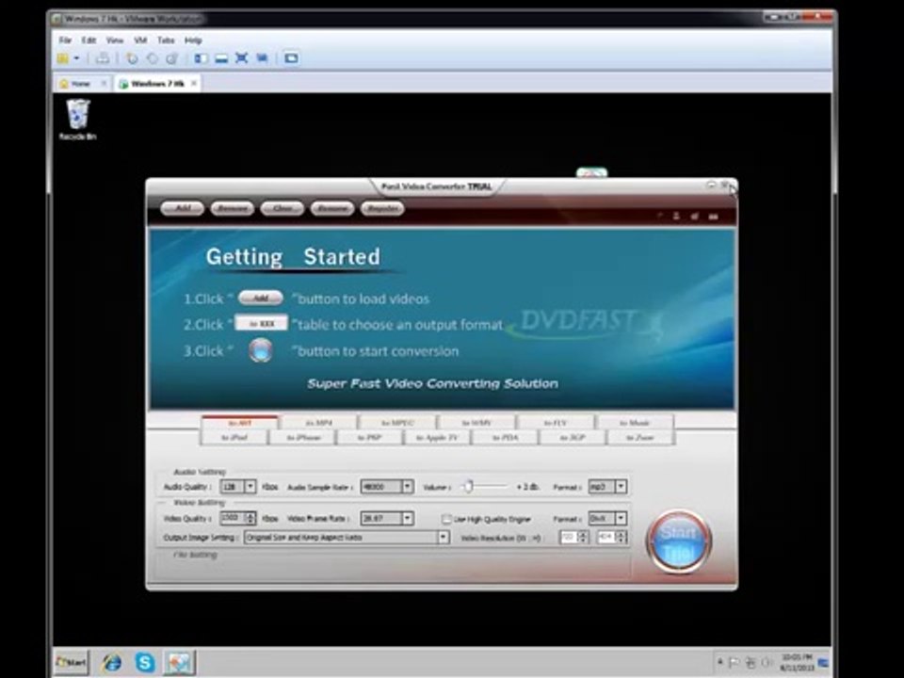
Task: Click the VMware console view icon
Action: click(x=291, y=58)
